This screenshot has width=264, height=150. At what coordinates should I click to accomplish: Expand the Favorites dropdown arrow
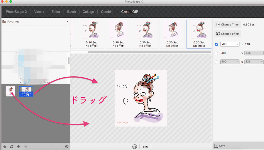tap(67, 22)
